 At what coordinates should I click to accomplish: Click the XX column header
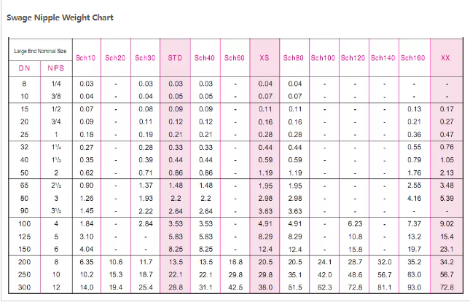pos(445,57)
